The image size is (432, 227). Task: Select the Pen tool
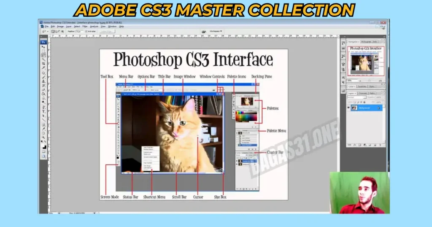(43, 107)
